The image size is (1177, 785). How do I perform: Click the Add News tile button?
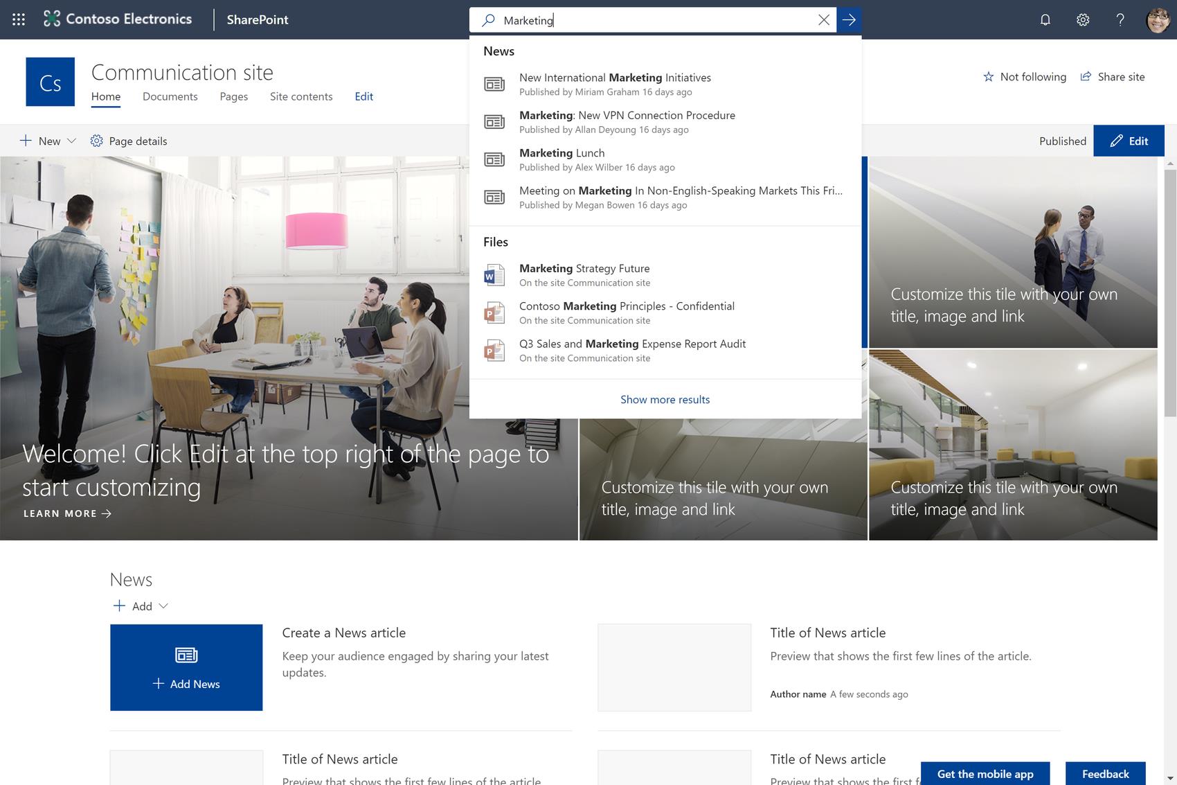(x=186, y=667)
